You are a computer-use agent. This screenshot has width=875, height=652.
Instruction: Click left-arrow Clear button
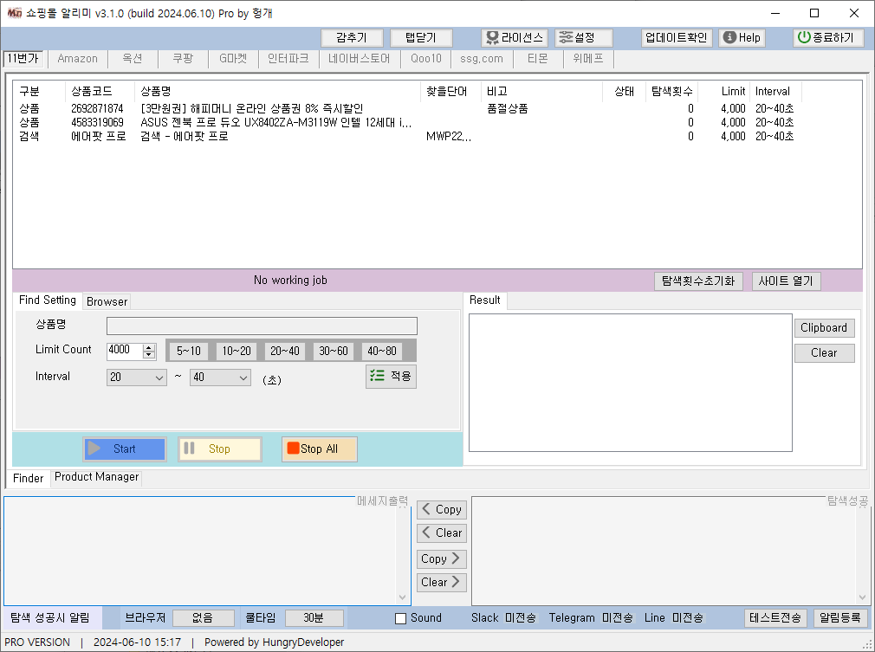click(x=442, y=533)
